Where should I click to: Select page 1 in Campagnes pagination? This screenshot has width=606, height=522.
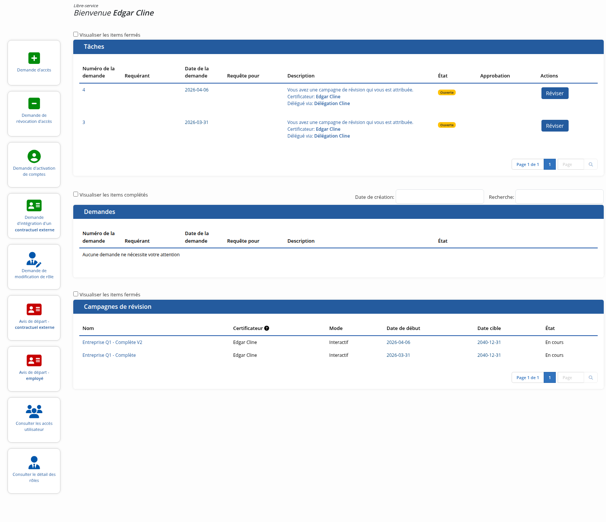pos(550,378)
